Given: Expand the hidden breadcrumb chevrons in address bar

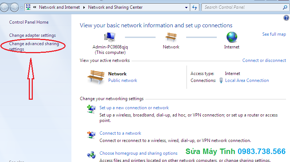Looking at the screenshot, I should coord(35,7).
